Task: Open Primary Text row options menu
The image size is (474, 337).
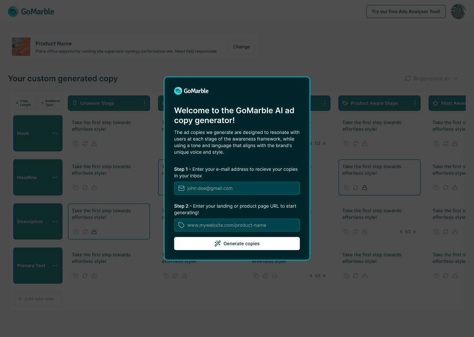Action: (55, 266)
